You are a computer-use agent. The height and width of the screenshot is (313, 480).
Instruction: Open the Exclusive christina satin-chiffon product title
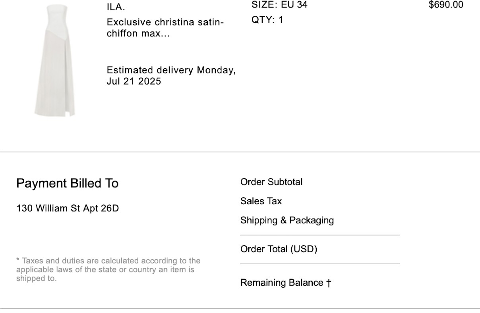click(x=165, y=28)
